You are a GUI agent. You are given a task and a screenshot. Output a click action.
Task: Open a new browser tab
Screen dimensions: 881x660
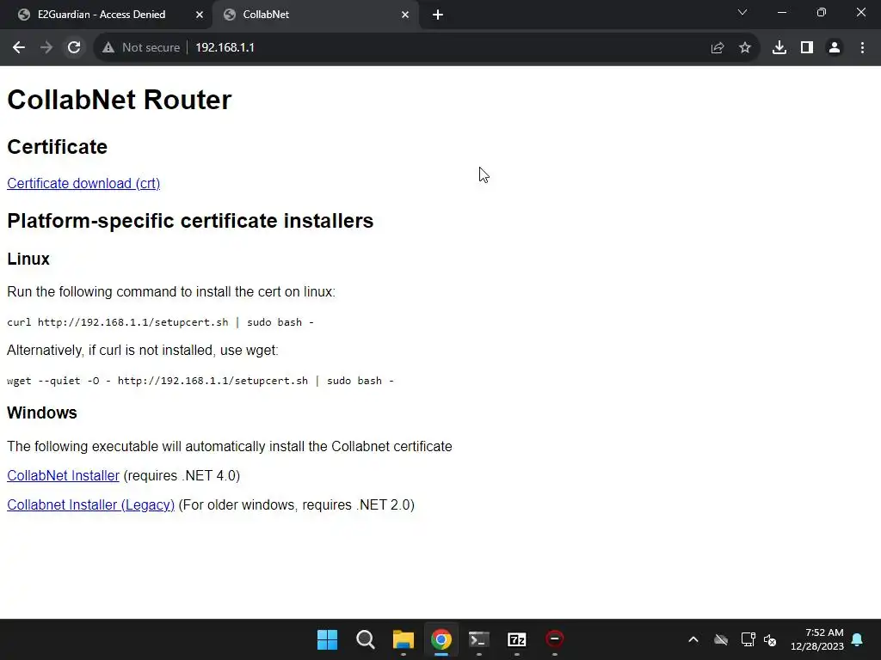coord(438,15)
